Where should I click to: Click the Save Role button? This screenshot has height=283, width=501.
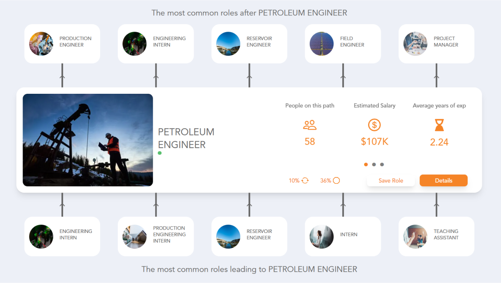[x=391, y=180]
